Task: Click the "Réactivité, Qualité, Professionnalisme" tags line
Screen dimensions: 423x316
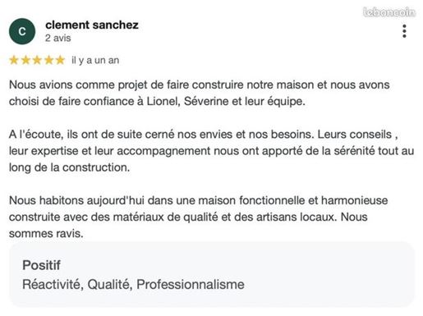Action: pos(133,284)
